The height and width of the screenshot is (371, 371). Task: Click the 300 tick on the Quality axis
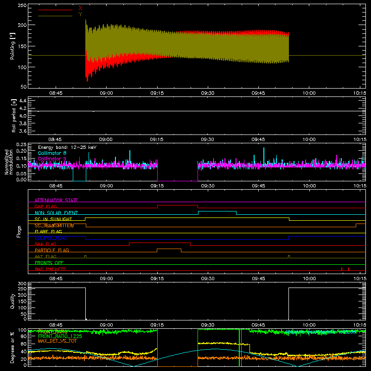22,284
